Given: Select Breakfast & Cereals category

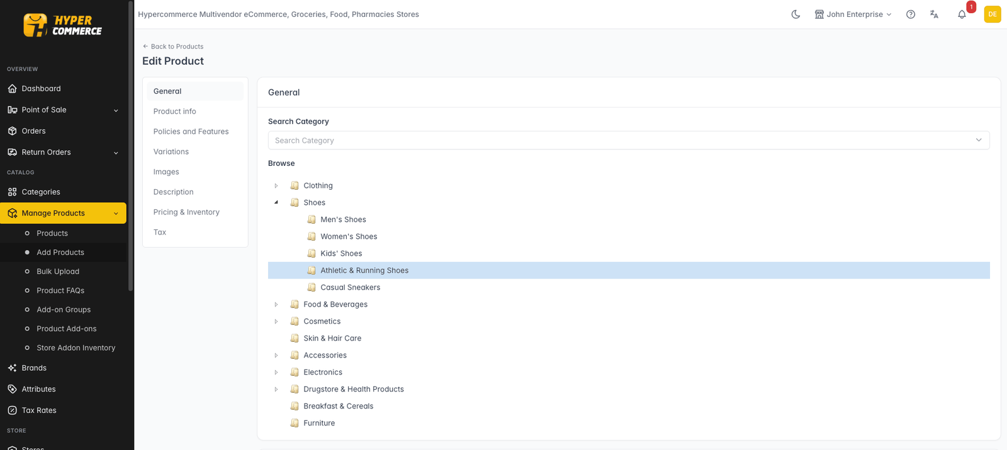Looking at the screenshot, I should (338, 406).
